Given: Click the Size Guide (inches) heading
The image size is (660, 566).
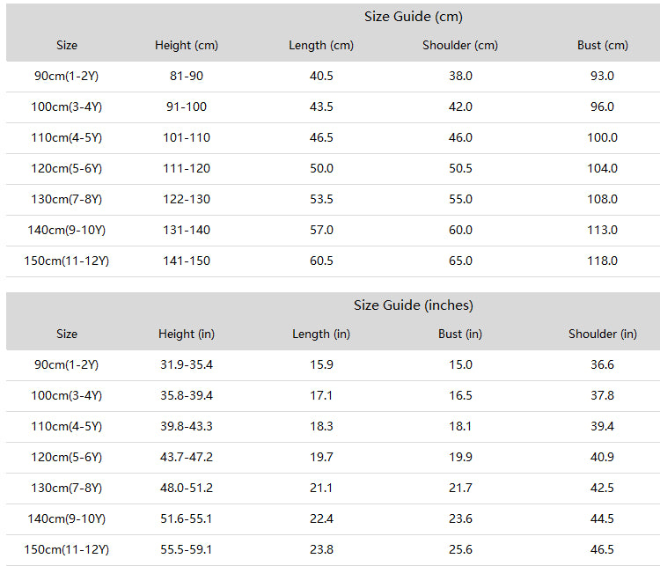Looking at the screenshot, I should tap(414, 305).
